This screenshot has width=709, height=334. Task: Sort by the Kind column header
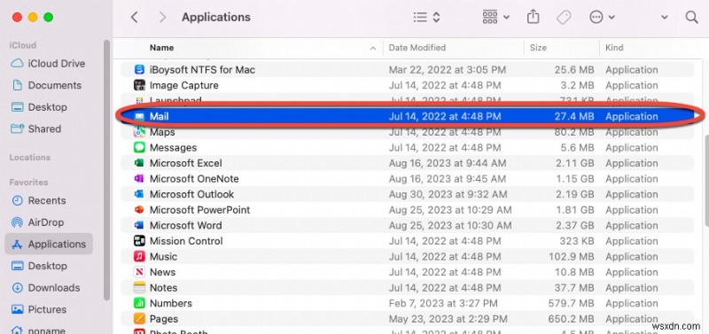614,48
